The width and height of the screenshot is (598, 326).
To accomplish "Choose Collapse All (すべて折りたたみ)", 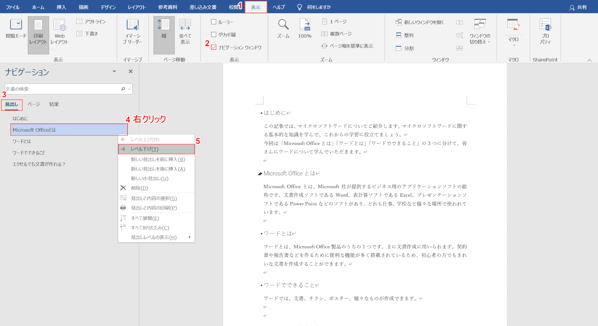I will pos(156,227).
